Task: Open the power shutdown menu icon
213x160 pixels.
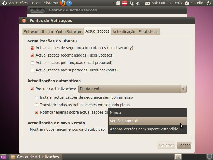Action: [208, 3]
